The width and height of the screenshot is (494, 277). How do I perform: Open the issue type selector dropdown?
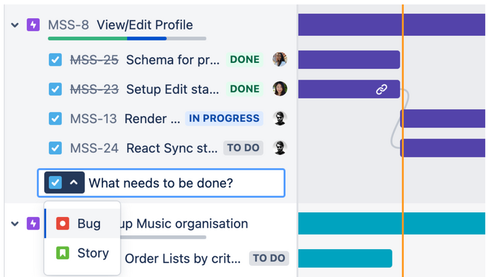click(x=64, y=183)
